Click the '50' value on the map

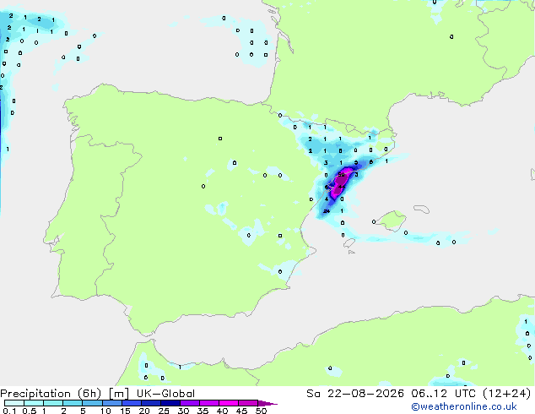341,175
